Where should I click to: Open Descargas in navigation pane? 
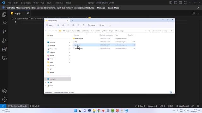[52, 46]
